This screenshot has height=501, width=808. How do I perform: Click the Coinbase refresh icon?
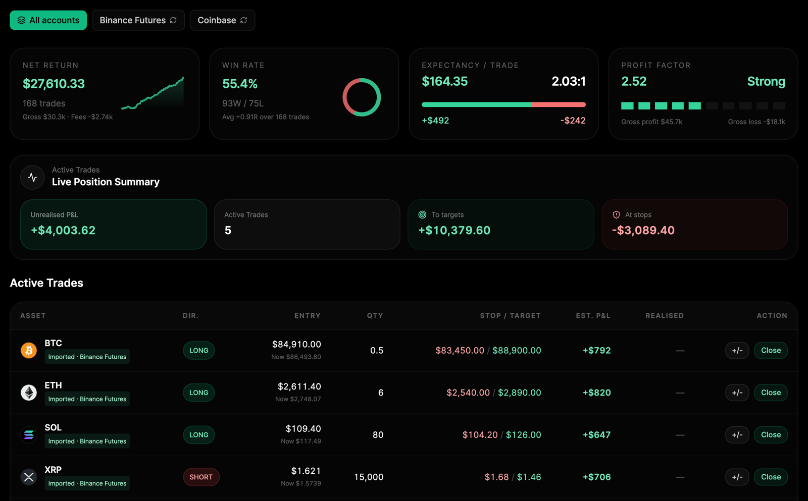point(244,20)
